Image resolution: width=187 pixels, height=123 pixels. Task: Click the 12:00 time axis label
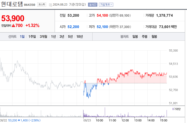pyautogui.click(x=125, y=120)
